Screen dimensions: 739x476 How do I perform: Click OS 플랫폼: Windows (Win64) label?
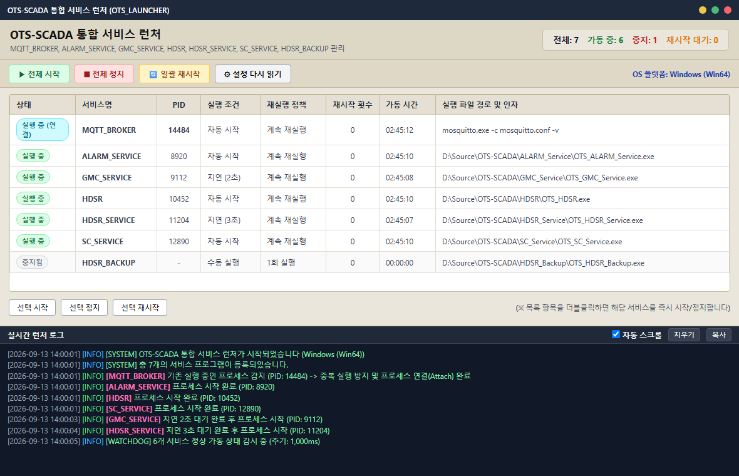[681, 74]
